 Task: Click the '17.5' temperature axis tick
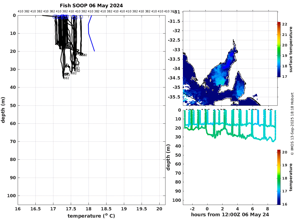click(71, 209)
